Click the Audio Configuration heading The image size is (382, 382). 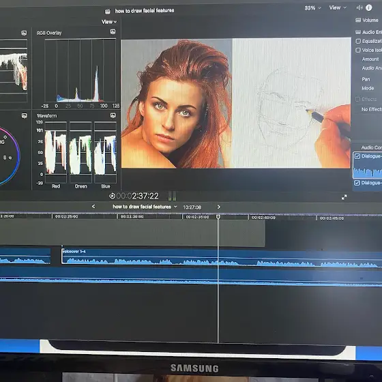tap(372, 147)
